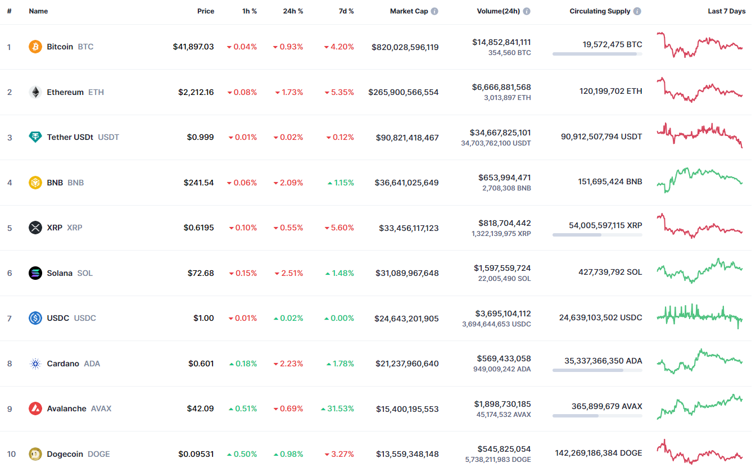Click USDC's 24h volume figure
Image resolution: width=756 pixels, height=472 pixels.
(x=502, y=314)
